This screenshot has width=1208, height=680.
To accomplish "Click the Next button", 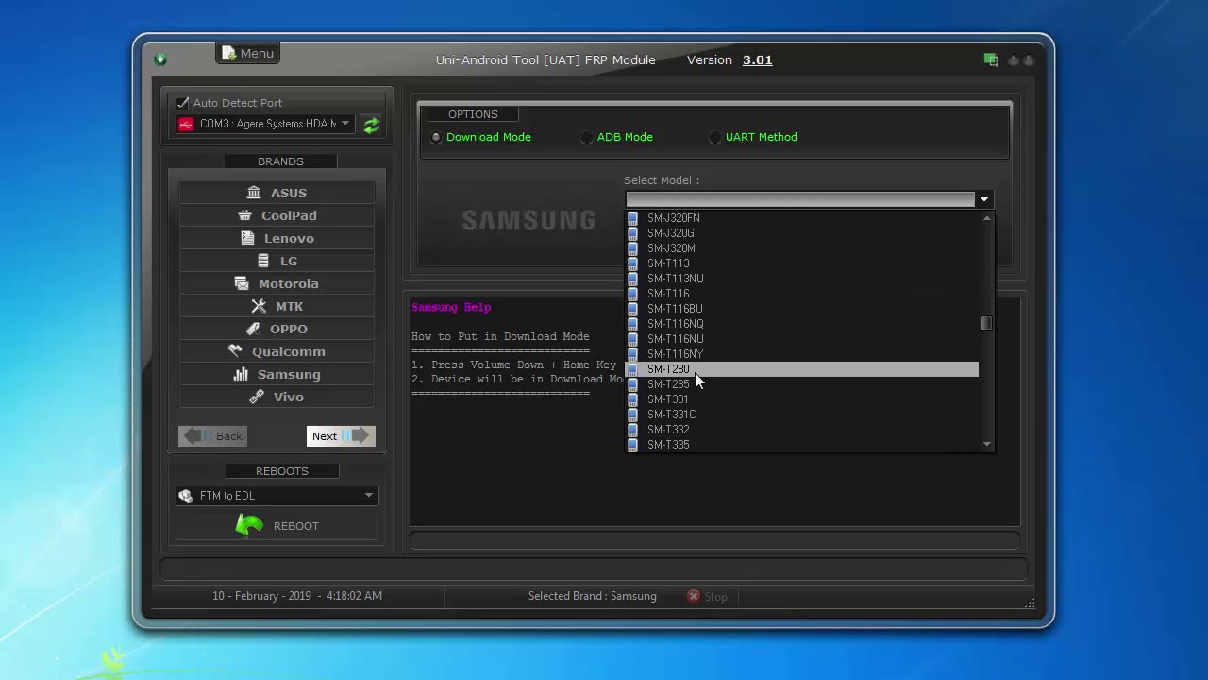I will [x=341, y=436].
